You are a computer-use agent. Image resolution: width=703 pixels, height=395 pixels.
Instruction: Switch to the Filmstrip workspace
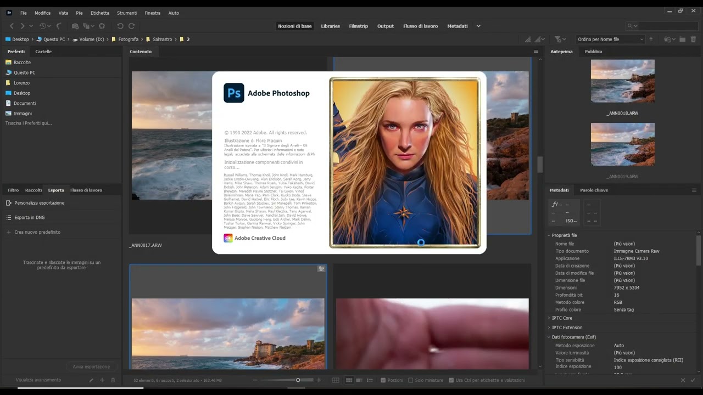[x=359, y=26]
